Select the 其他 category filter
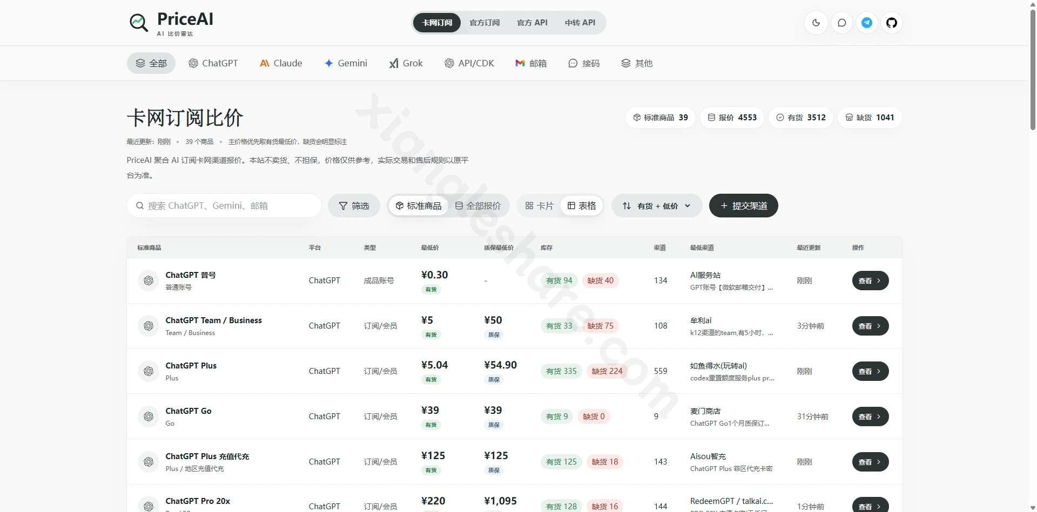This screenshot has width=1037, height=512. click(637, 63)
